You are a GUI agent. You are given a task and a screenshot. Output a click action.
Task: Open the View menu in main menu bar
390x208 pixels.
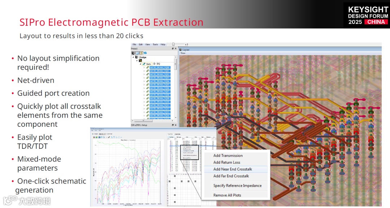coord(147,44)
